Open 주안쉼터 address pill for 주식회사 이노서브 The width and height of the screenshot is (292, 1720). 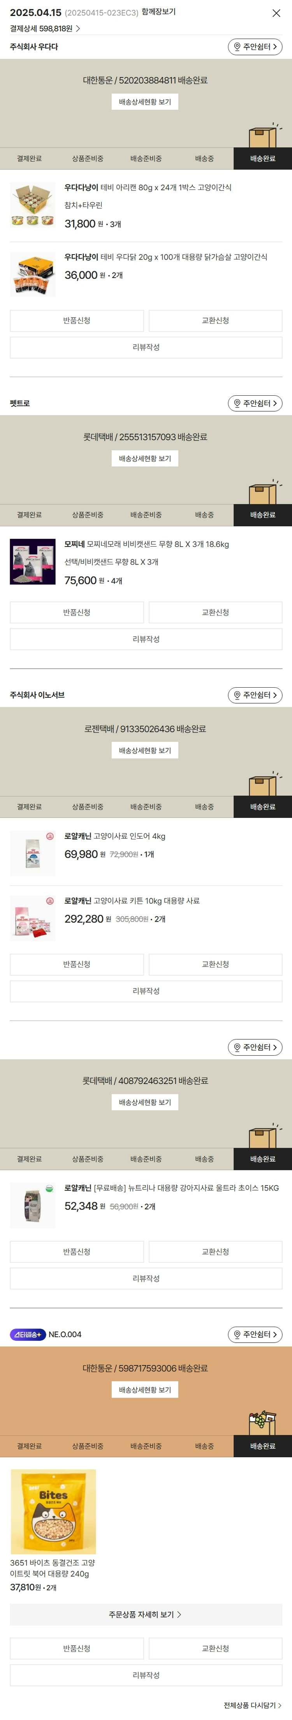click(255, 695)
